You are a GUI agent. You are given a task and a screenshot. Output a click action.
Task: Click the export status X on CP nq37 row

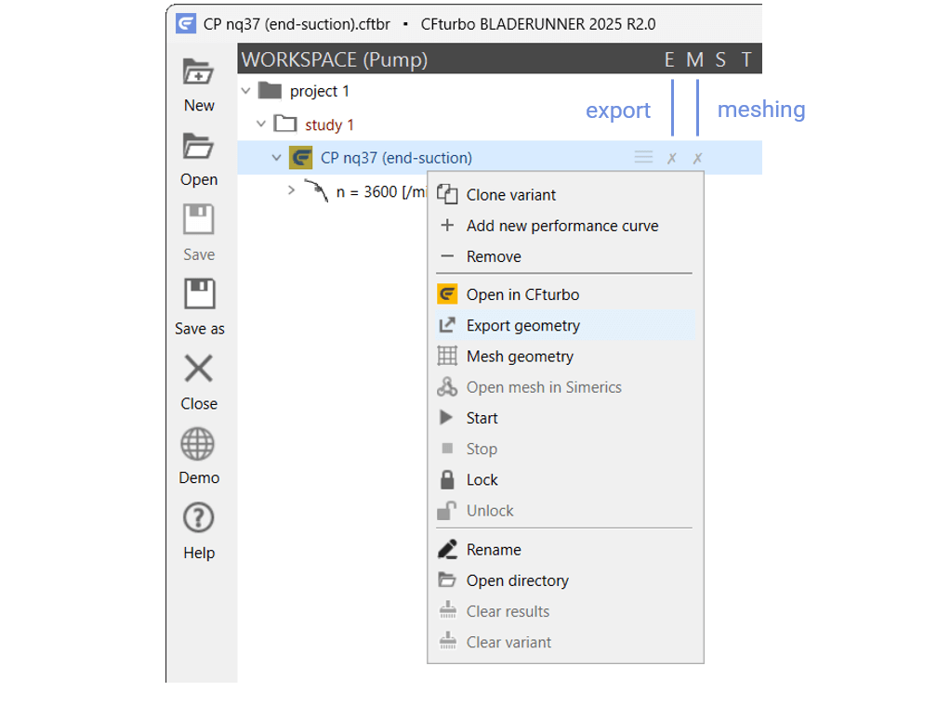coord(672,158)
